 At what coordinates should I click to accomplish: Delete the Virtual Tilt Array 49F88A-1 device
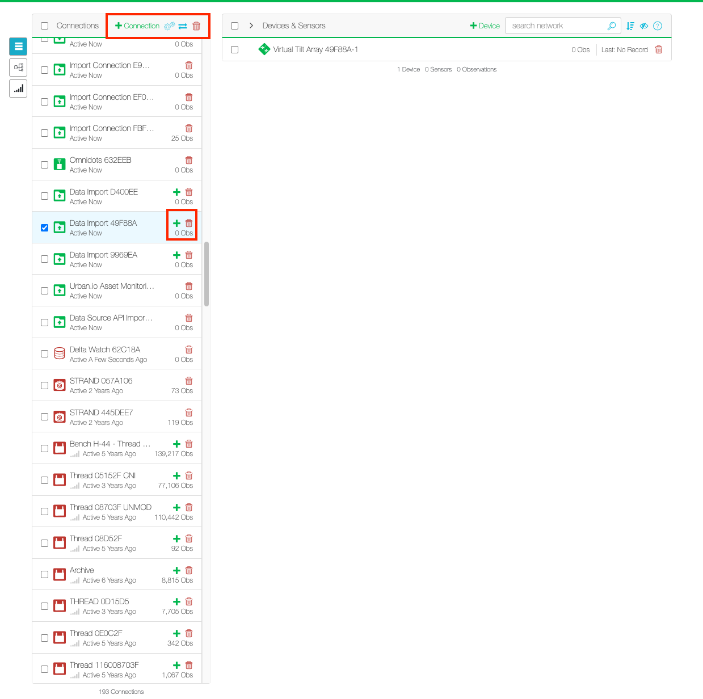click(659, 49)
